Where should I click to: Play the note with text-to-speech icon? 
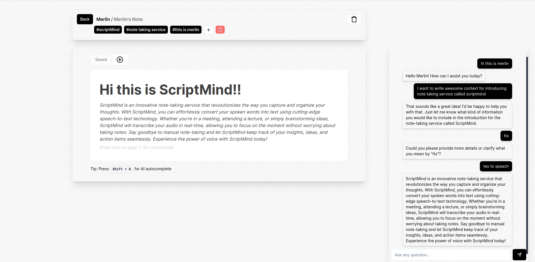(120, 60)
